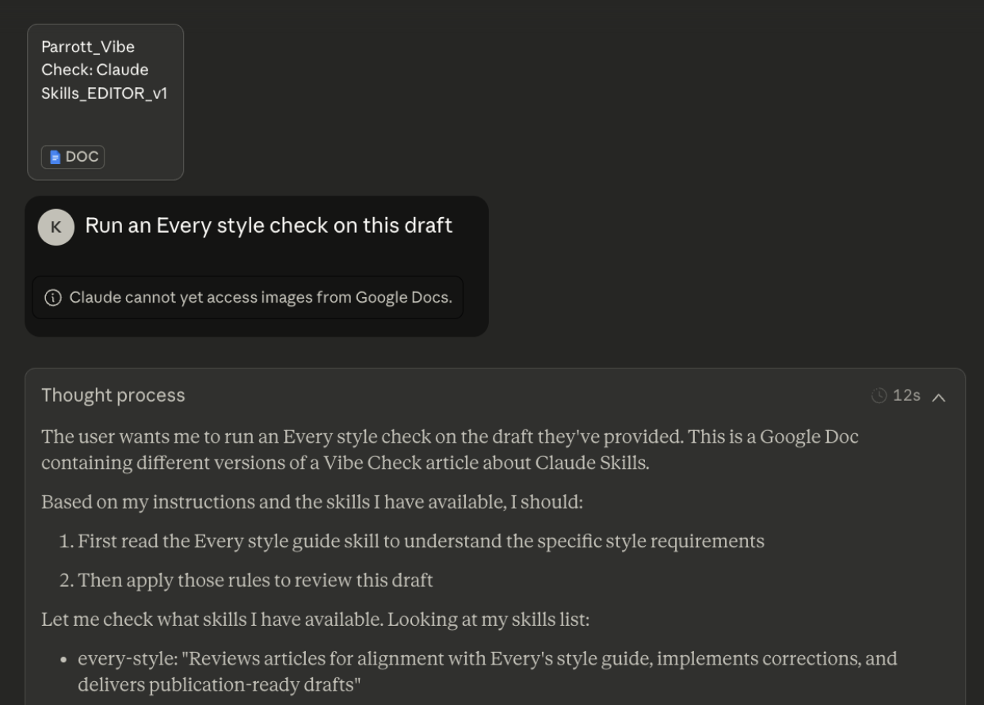This screenshot has height=705, width=984.
Task: Collapse the Thought process section with the chevron
Action: [939, 397]
